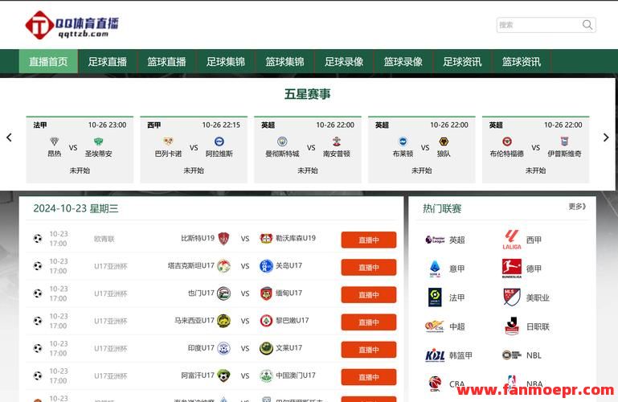This screenshot has width=618, height=402.
Task: Open the 足球集锦 menu item
Action: (x=226, y=61)
